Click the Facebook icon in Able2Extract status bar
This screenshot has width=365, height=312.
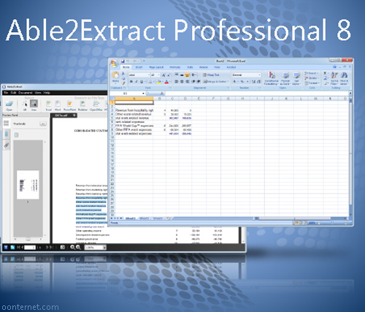(6, 248)
